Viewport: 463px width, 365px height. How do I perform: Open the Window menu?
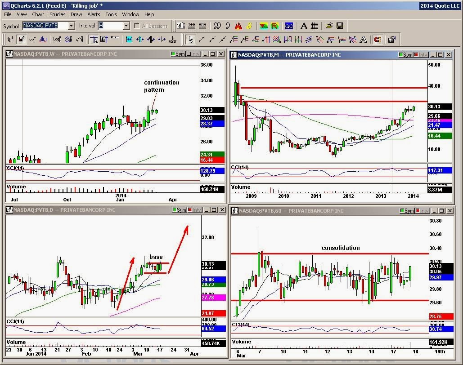tap(130, 14)
